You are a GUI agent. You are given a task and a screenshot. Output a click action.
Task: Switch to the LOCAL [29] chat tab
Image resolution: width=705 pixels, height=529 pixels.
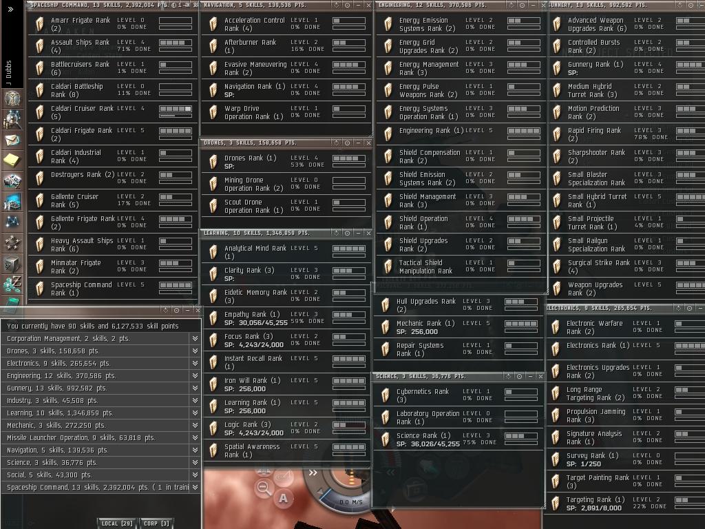point(117,523)
